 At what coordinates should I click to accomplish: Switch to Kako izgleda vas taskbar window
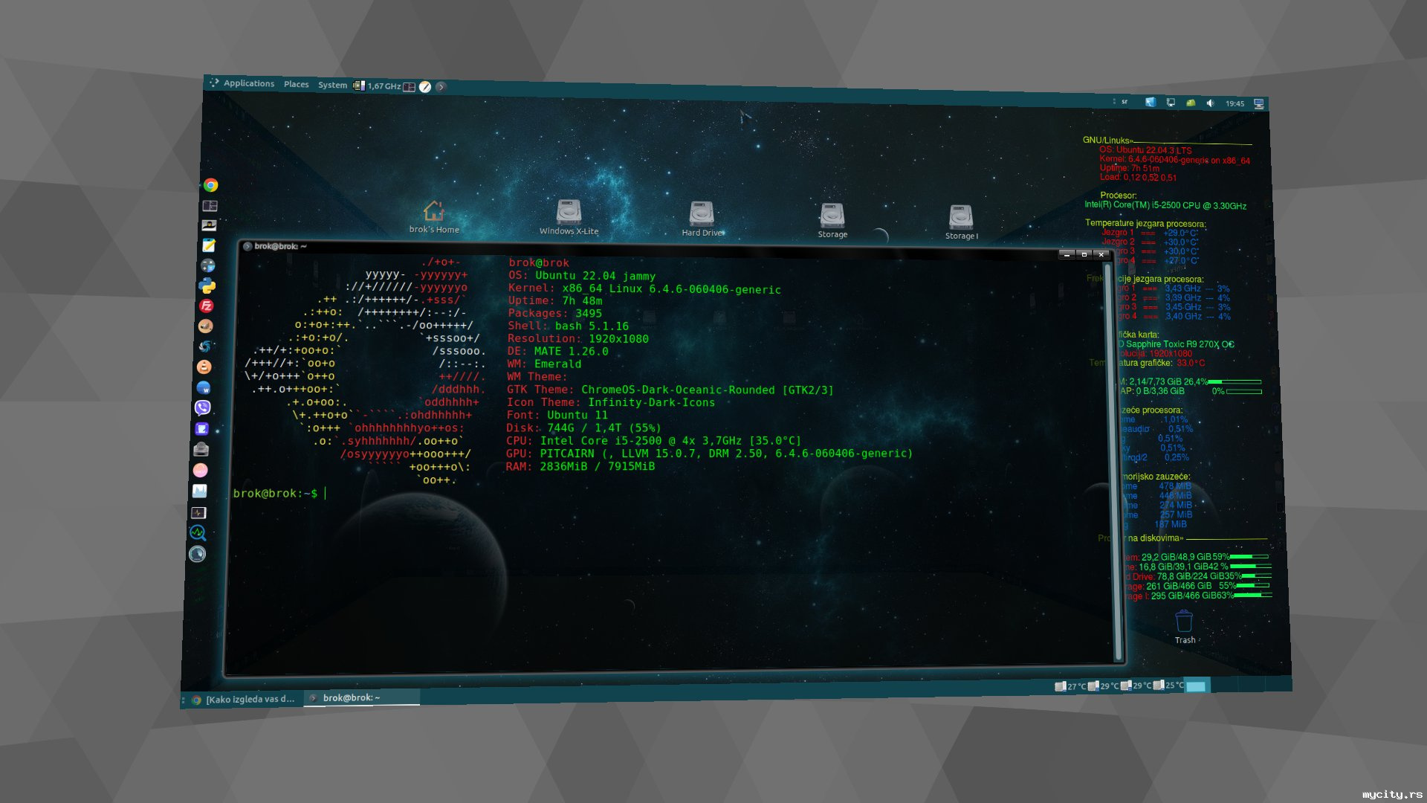[245, 699]
